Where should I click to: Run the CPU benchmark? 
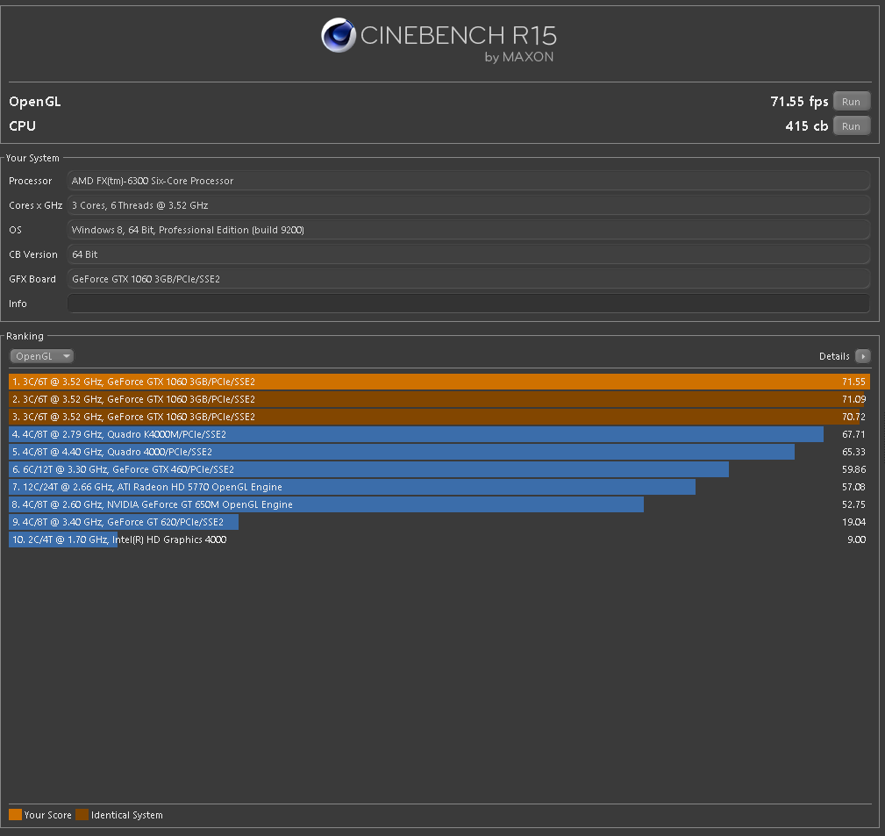851,126
